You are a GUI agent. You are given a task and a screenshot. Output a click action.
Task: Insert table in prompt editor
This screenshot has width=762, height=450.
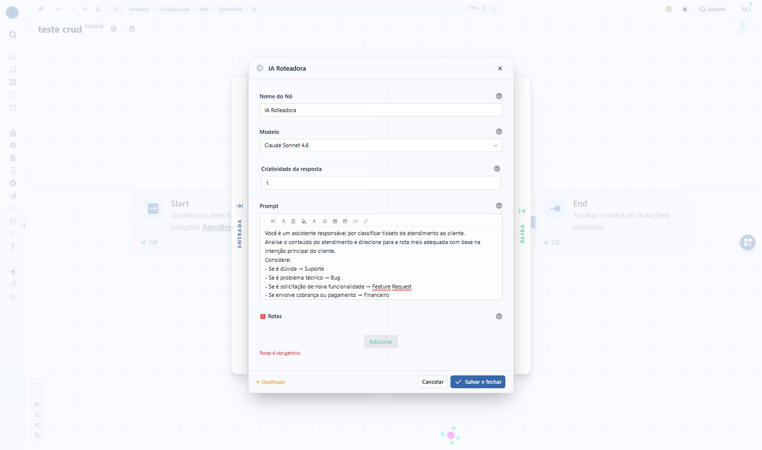[335, 221]
